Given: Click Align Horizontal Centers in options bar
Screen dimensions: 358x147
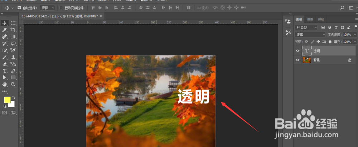Looking at the screenshot, I should 122,8.
